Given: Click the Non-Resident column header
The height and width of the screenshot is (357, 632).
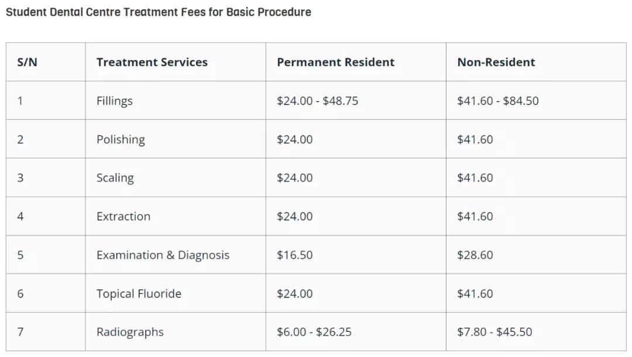Looking at the screenshot, I should [x=536, y=62].
